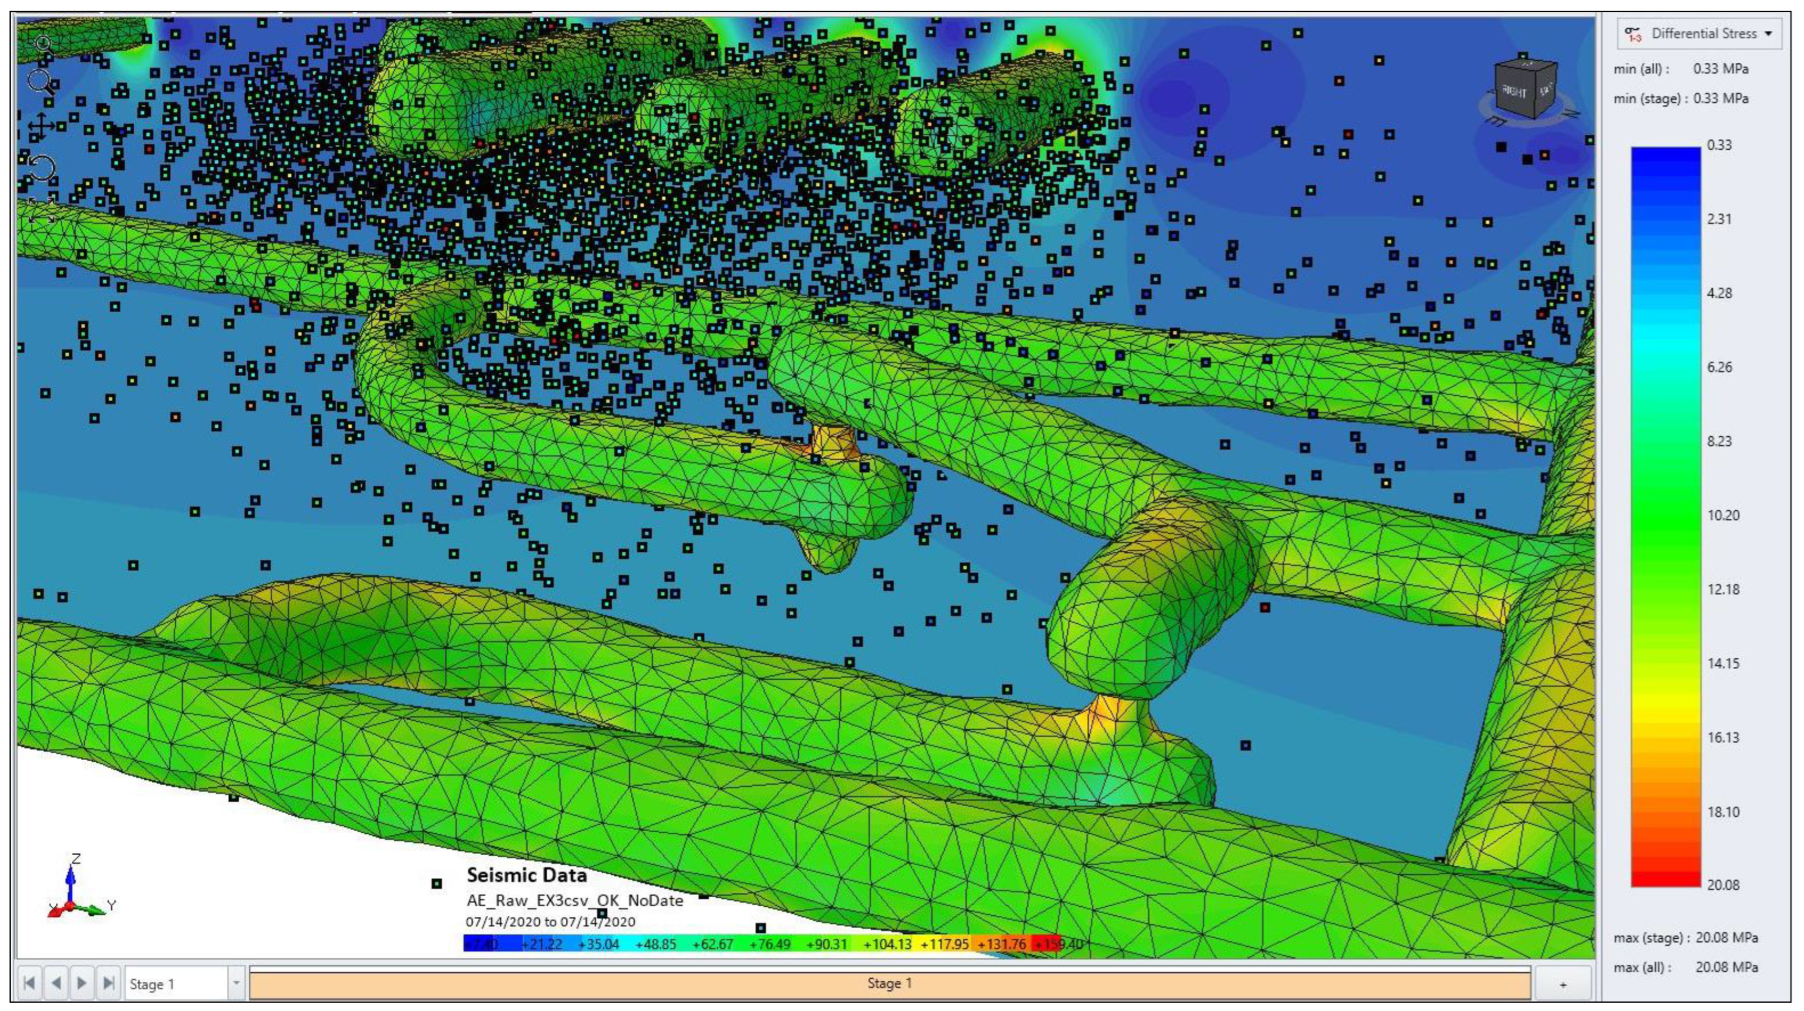The image size is (1804, 1011).
Task: Click the RIGHT face of view cube
Action: [x=1513, y=92]
